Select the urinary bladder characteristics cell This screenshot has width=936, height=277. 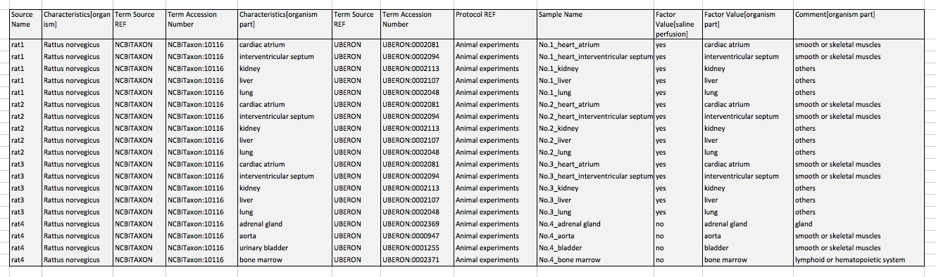tap(284, 248)
